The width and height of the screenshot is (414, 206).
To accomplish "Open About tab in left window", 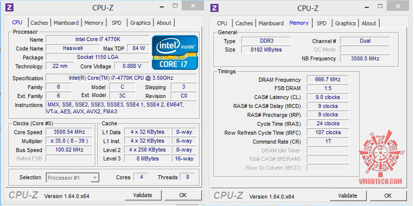I will [164, 23].
